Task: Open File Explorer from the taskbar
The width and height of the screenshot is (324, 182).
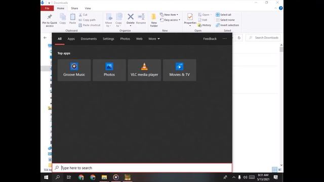Action: (104, 177)
